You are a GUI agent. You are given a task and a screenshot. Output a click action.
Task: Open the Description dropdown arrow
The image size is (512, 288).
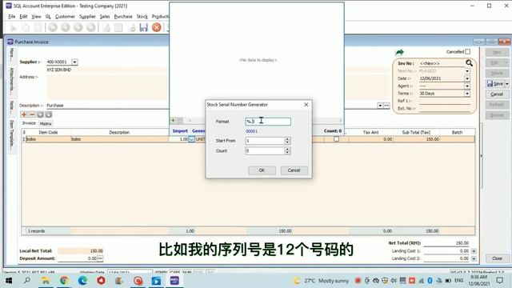pos(380,106)
